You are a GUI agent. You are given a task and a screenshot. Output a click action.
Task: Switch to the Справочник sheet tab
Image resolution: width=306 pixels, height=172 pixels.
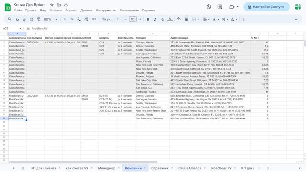[160, 168]
